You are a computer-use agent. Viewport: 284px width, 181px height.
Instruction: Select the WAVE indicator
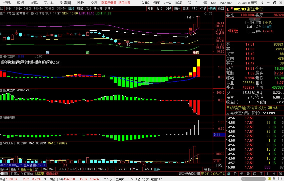point(137,169)
